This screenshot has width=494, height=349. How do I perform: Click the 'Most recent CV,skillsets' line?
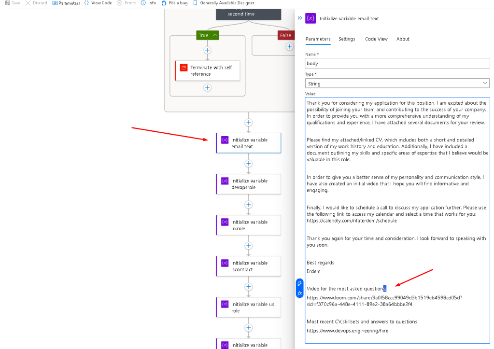pos(362,321)
